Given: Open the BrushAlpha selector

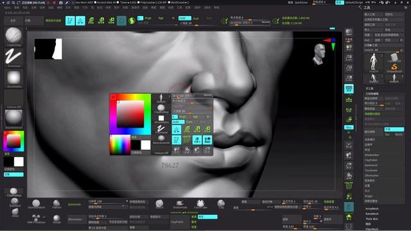Looking at the screenshot, I should (13, 78).
